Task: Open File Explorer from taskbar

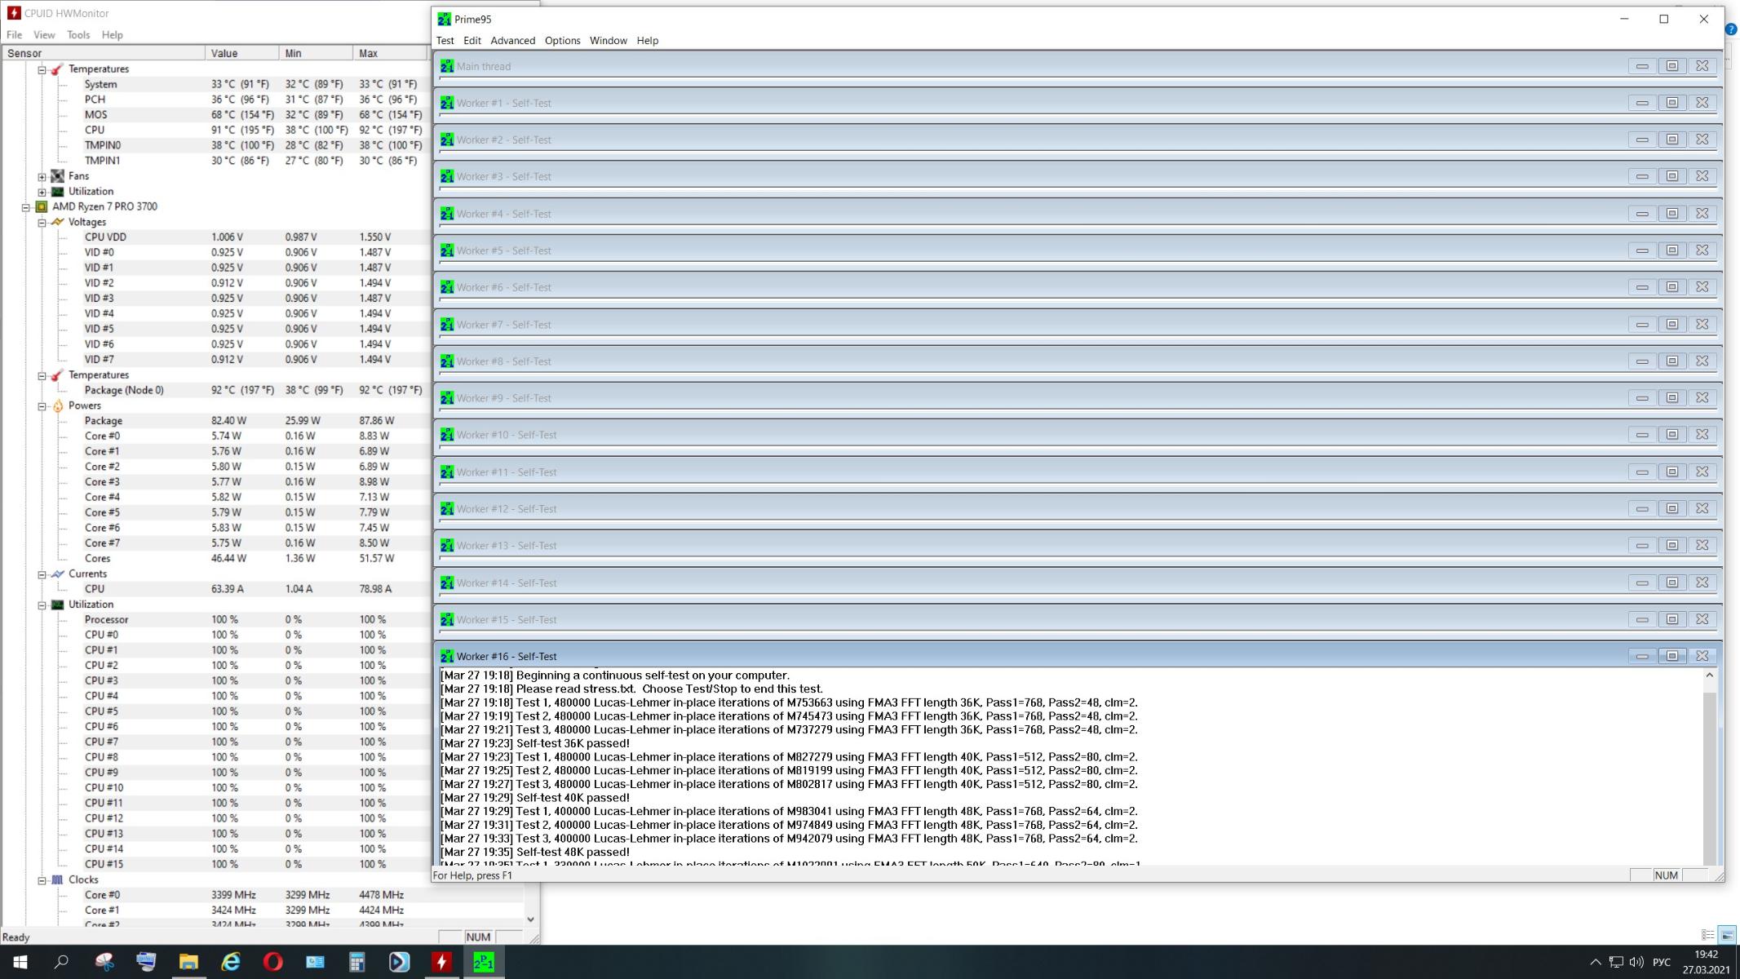Action: pos(188,962)
